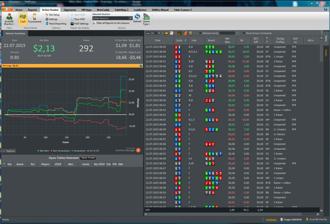Click the horizontal scrollbar right arrow
330x224 pixels.
(x=318, y=214)
